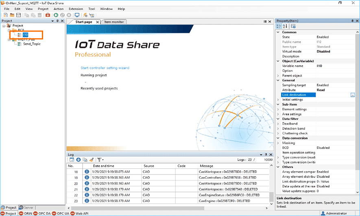Click the greyed Paste toolbar icon

point(33,15)
